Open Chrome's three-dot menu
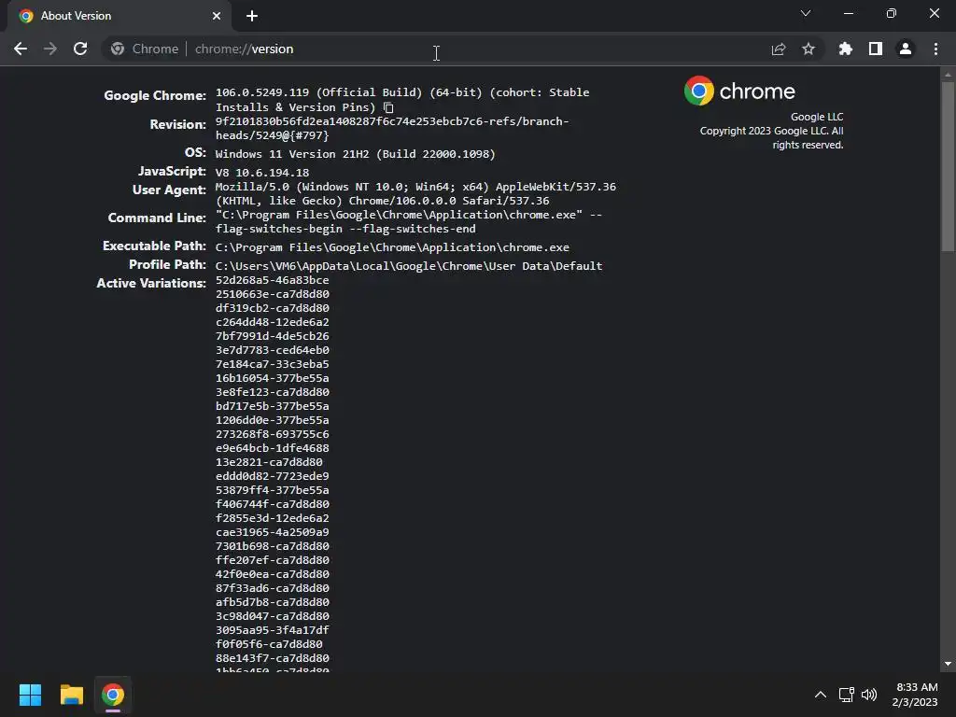 935,49
